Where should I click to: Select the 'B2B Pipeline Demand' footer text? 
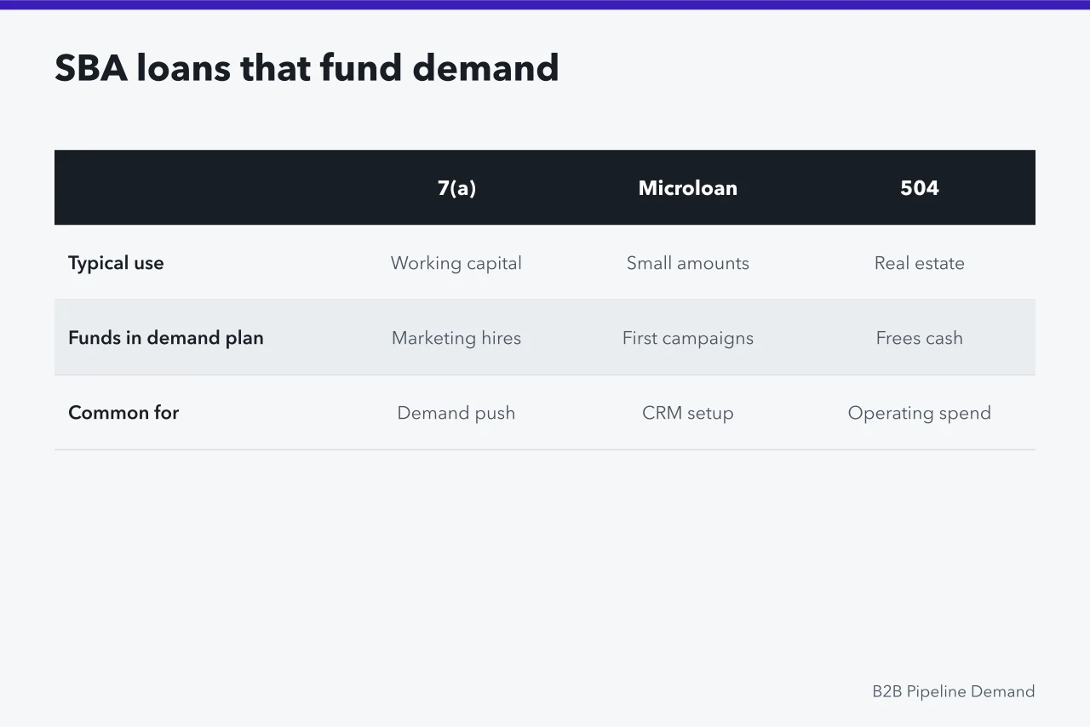(954, 691)
